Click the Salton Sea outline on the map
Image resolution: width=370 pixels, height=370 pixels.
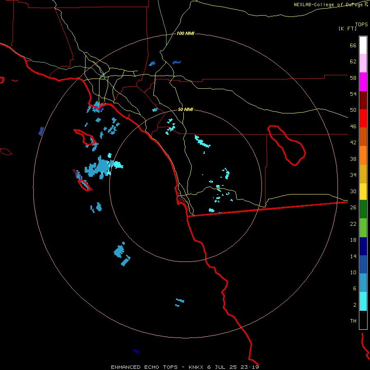click(287, 145)
